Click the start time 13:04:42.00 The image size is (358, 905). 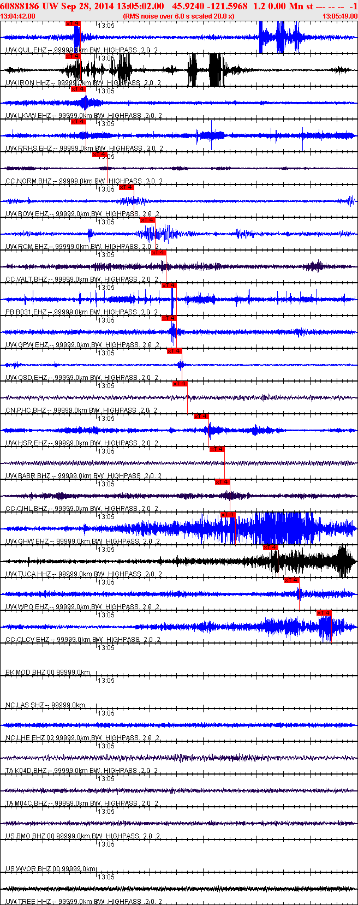(18, 16)
